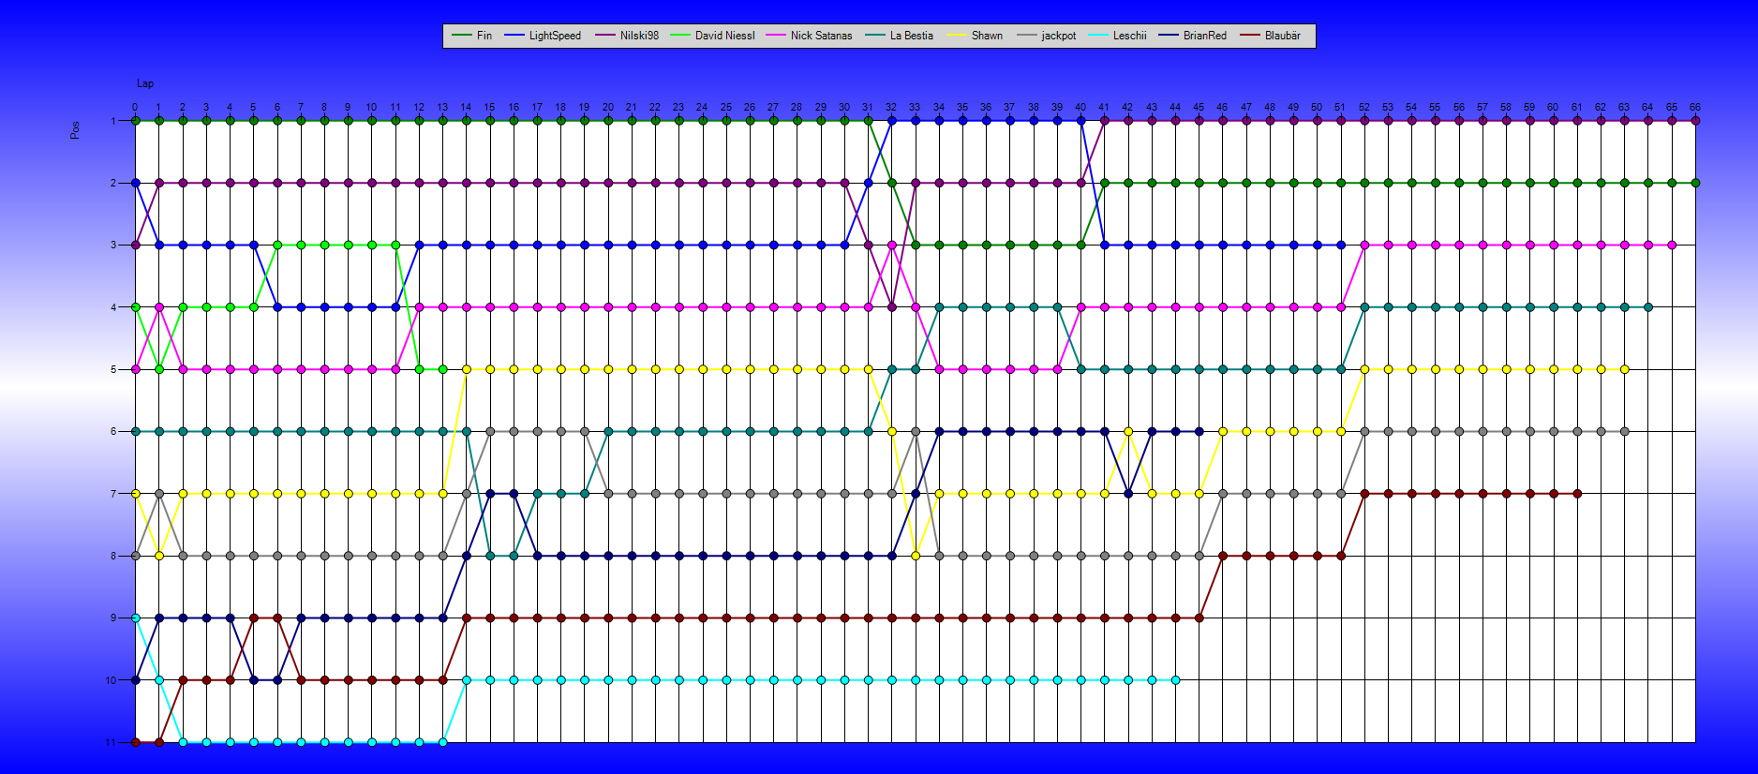Select LightSpeed in the chart legend
This screenshot has width=1758, height=774.
[543, 36]
